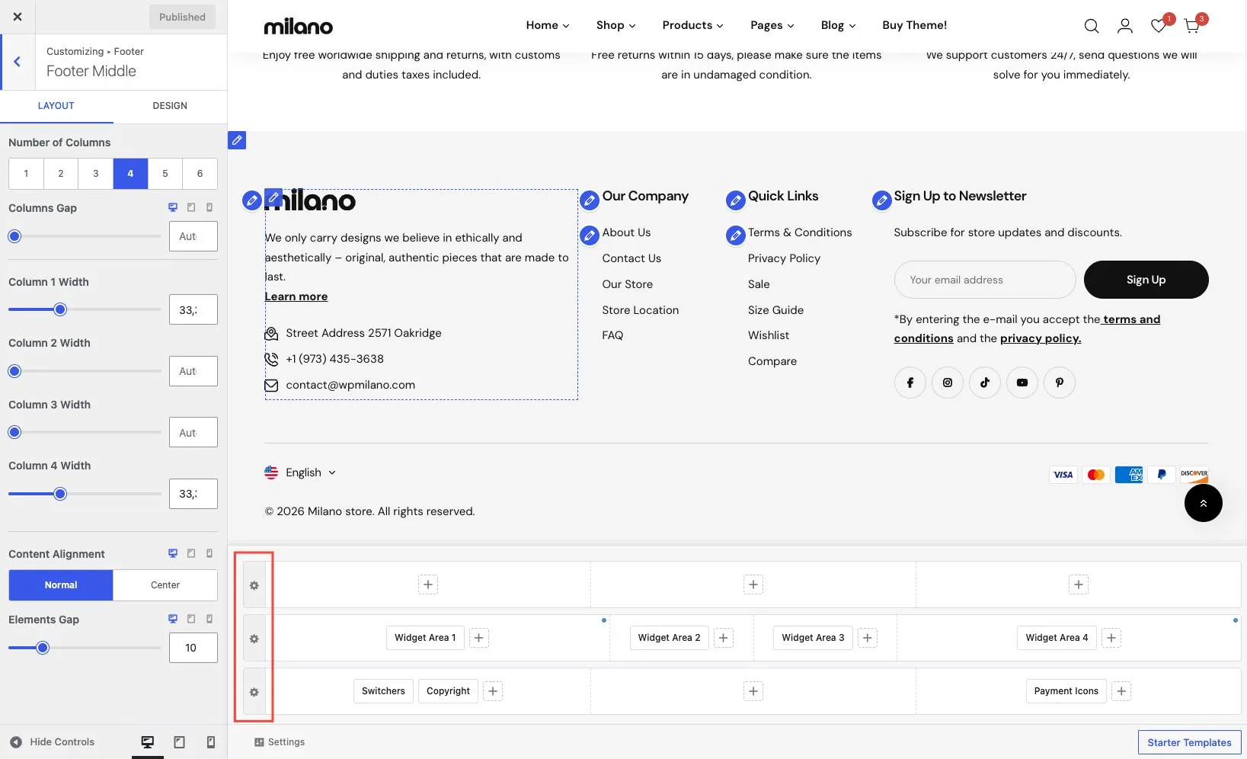Edit Terms & Conditions menu pencil icon
The height and width of the screenshot is (759, 1247).
click(x=736, y=235)
